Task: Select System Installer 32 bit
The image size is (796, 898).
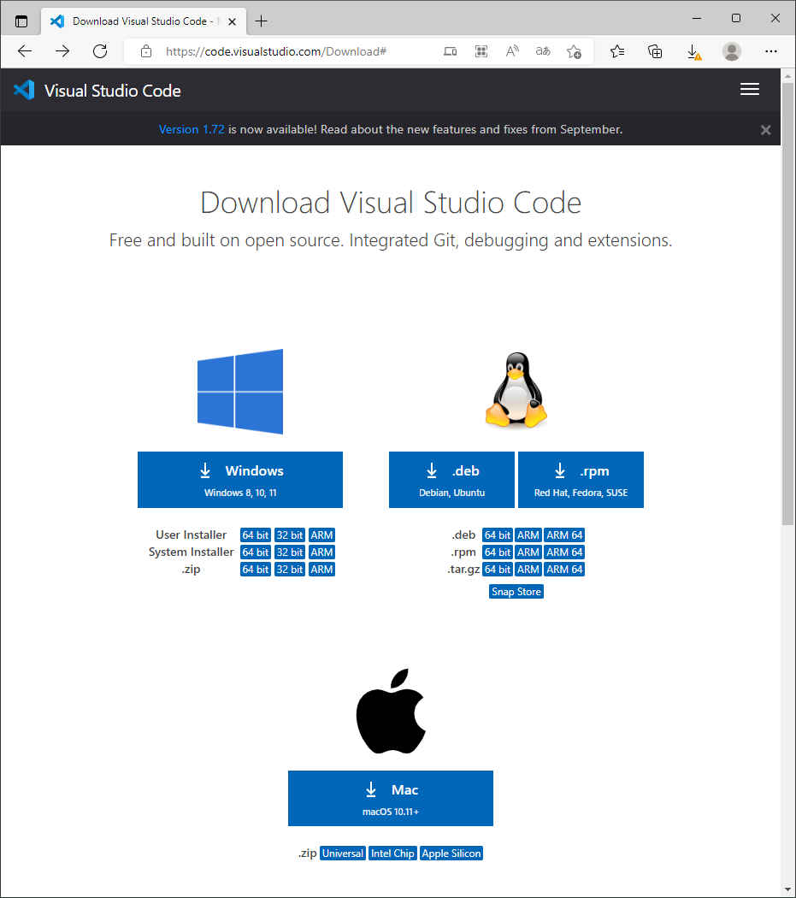Action: pyautogui.click(x=290, y=552)
